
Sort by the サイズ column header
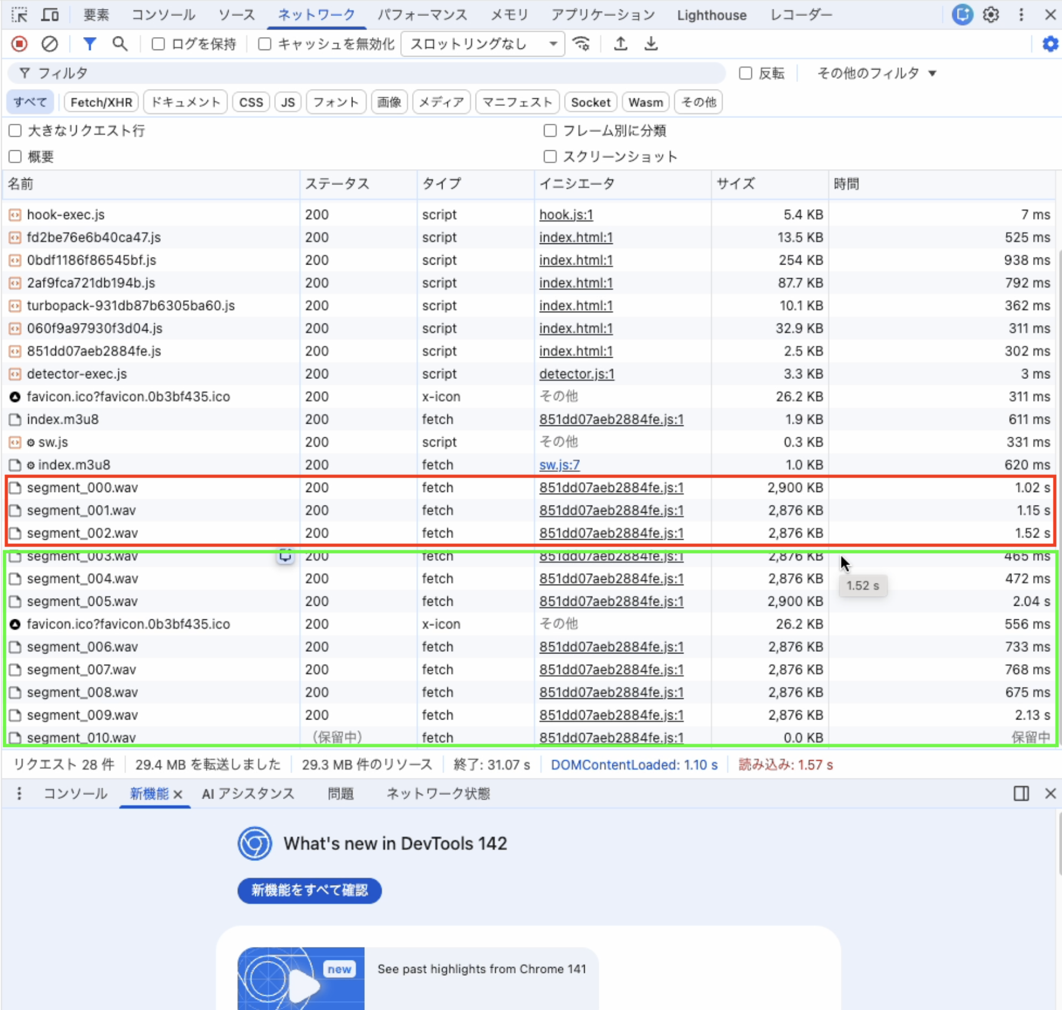[x=770, y=184]
